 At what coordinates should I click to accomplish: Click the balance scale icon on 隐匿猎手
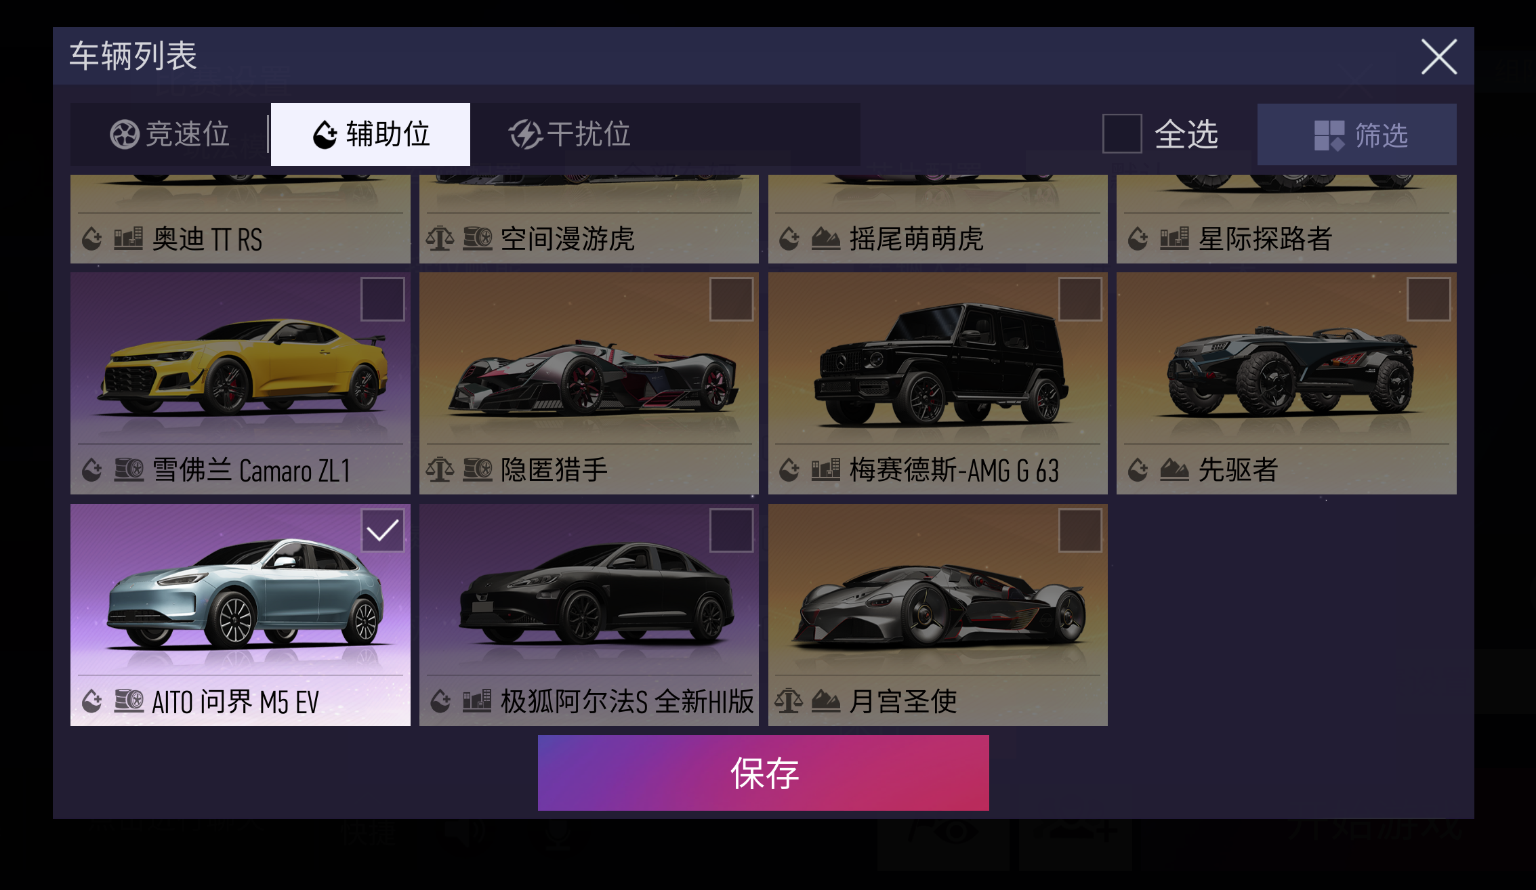440,469
